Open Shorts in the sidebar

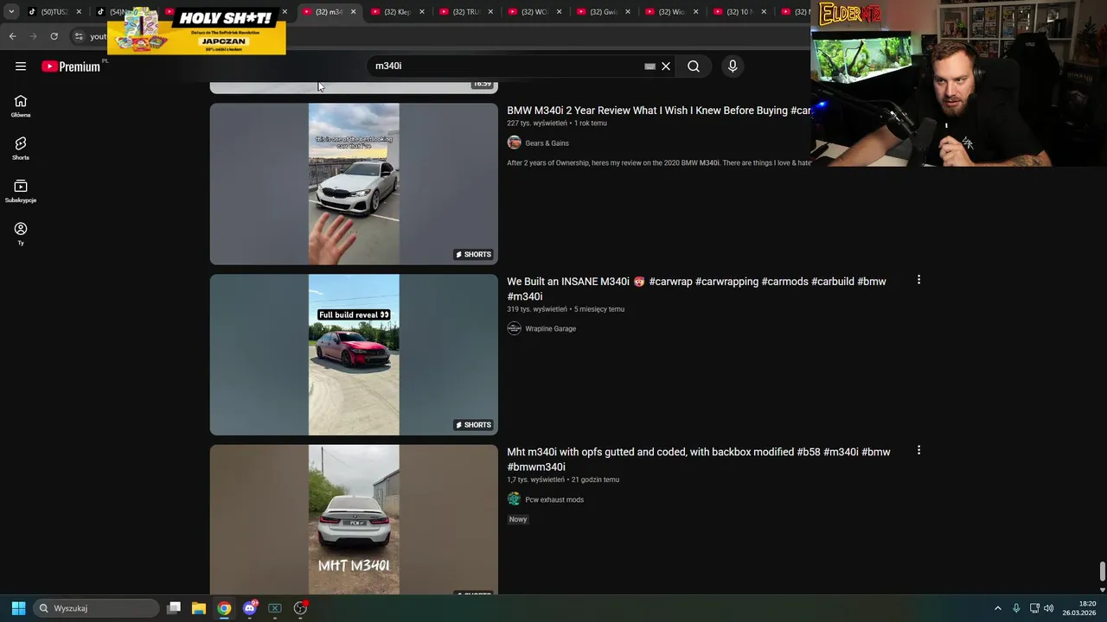point(21,149)
